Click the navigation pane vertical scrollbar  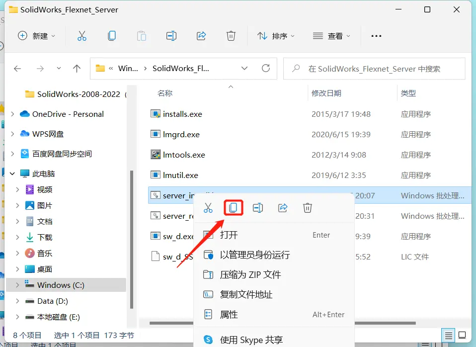click(132, 240)
